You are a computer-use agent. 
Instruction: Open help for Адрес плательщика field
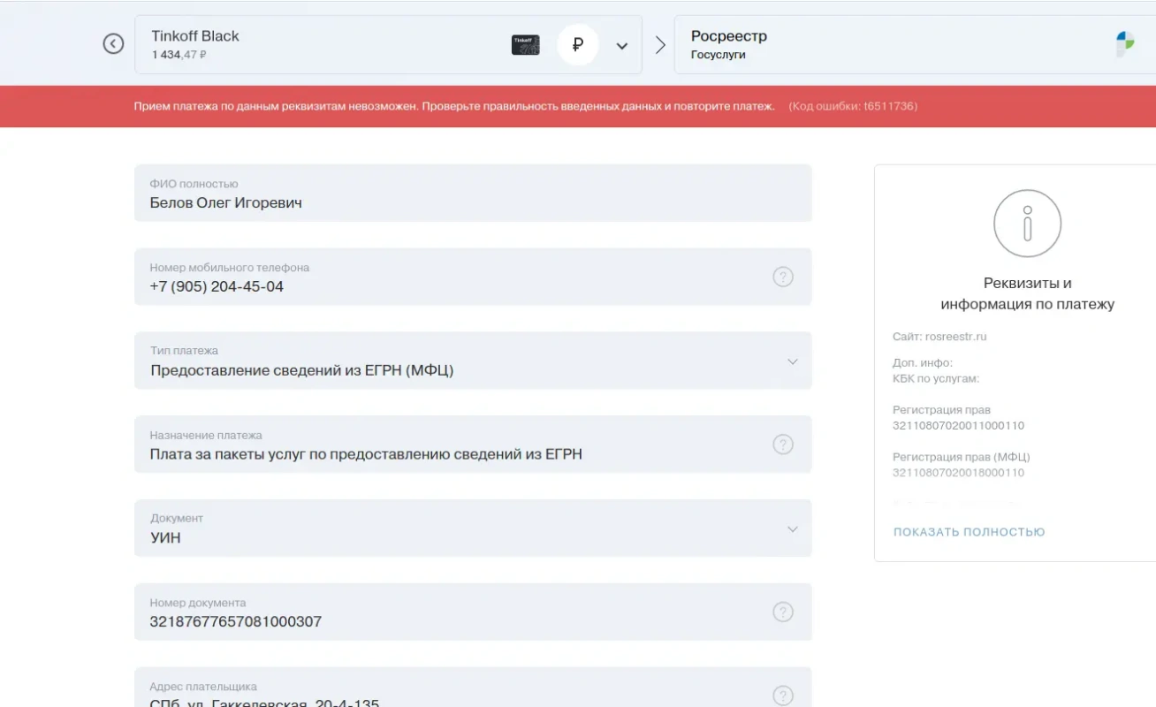tap(782, 695)
